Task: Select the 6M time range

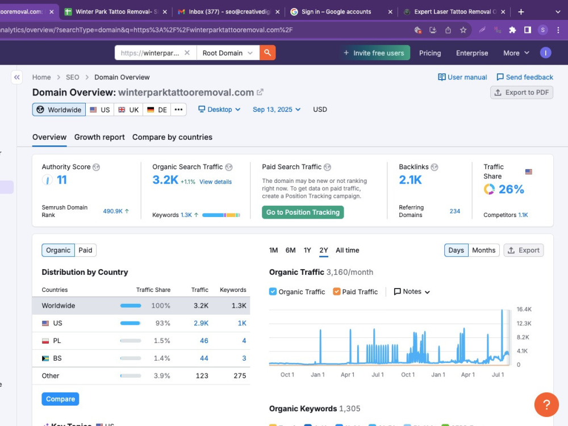Action: coord(290,250)
